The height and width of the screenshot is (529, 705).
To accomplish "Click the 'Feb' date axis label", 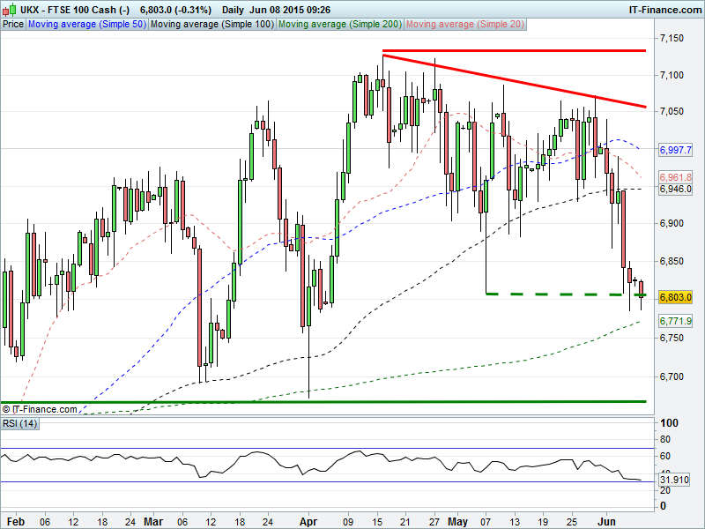I will pyautogui.click(x=16, y=522).
